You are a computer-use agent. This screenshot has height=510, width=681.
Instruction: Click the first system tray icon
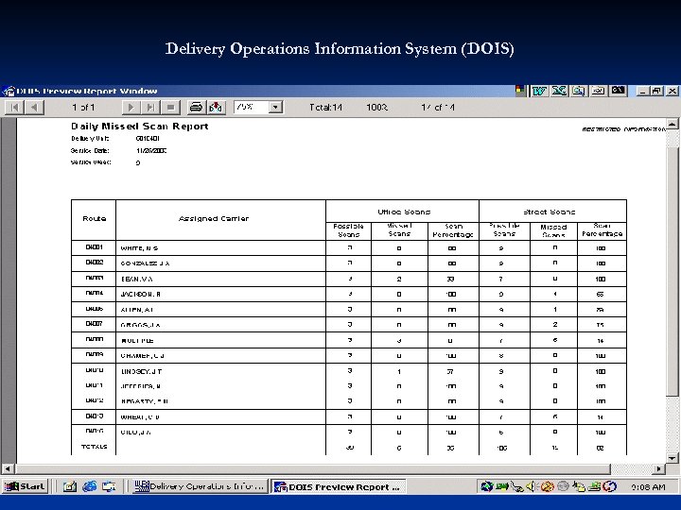point(487,486)
